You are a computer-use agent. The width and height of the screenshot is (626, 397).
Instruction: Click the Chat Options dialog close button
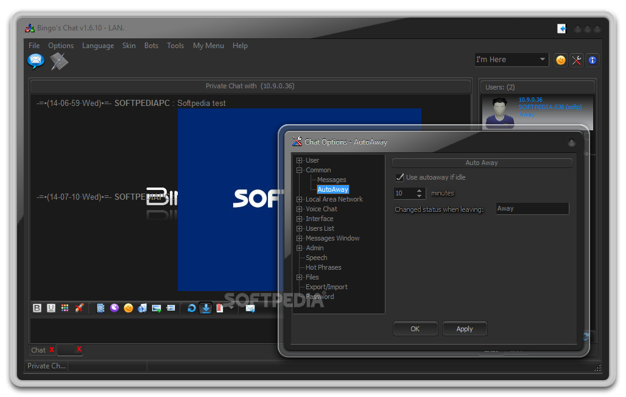572,142
